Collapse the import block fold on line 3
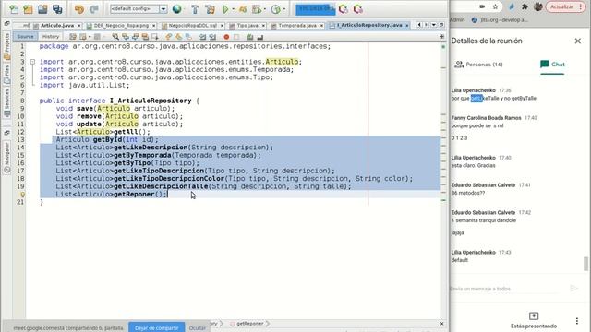 33,62
